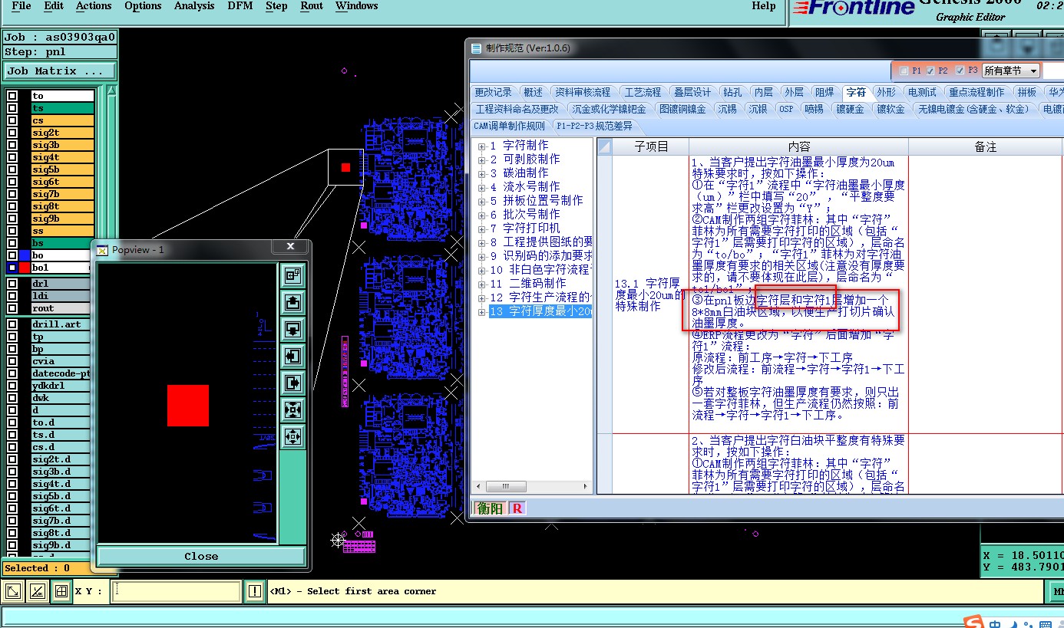The height and width of the screenshot is (628, 1064).
Task: Expand tree node 6 批次号制作
Action: point(481,215)
